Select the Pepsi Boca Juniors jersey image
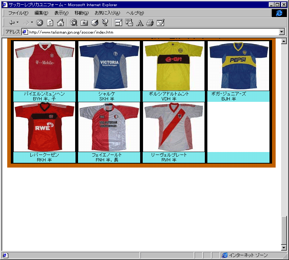This screenshot has width=289, height=260. coord(238,66)
